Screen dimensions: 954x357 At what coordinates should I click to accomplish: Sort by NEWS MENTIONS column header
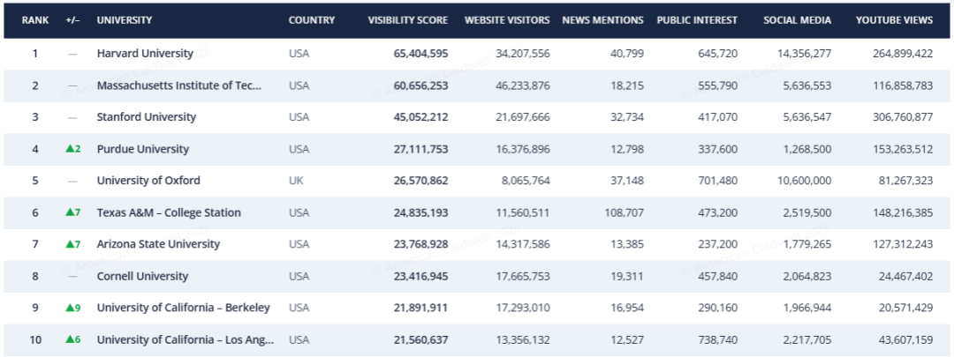603,20
